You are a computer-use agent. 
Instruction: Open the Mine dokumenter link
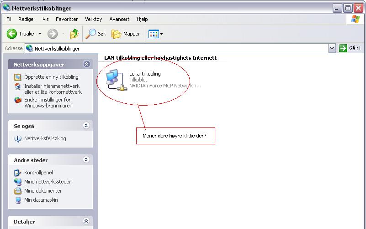click(x=43, y=191)
